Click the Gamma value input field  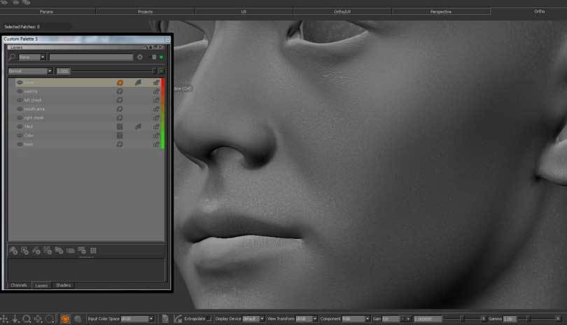pos(509,319)
